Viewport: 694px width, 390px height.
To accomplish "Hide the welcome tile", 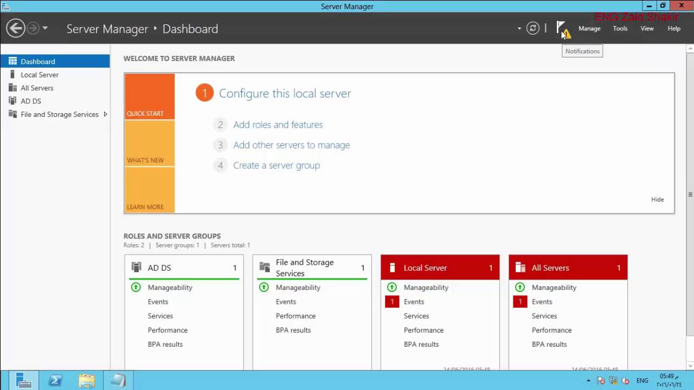I will (657, 199).
